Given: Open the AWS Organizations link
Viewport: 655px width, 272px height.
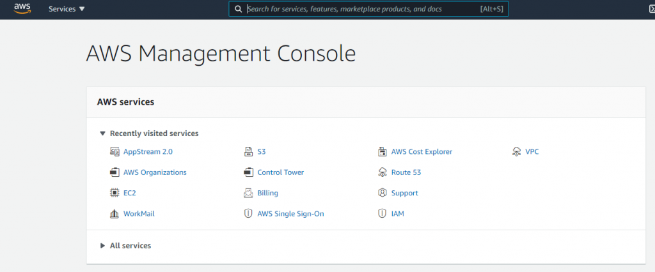Looking at the screenshot, I should pos(155,172).
